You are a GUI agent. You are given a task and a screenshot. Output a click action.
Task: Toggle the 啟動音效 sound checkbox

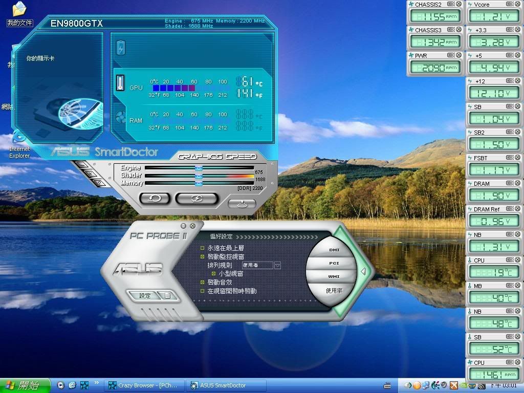click(203, 282)
